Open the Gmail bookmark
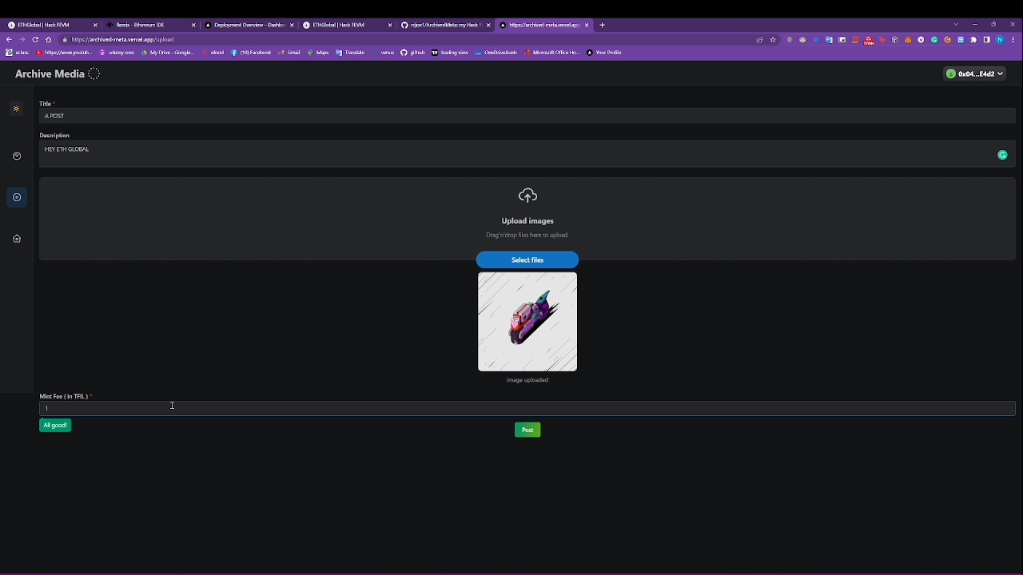 (290, 53)
